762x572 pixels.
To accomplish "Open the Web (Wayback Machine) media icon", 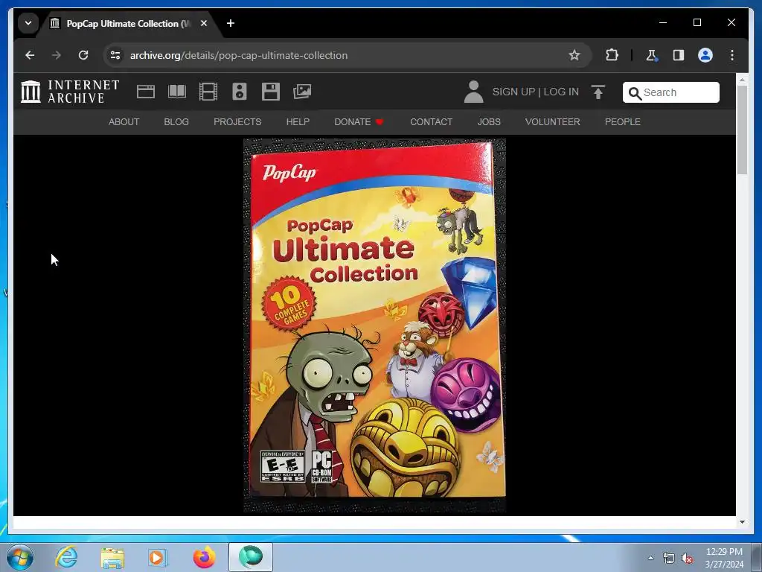I will 146,92.
